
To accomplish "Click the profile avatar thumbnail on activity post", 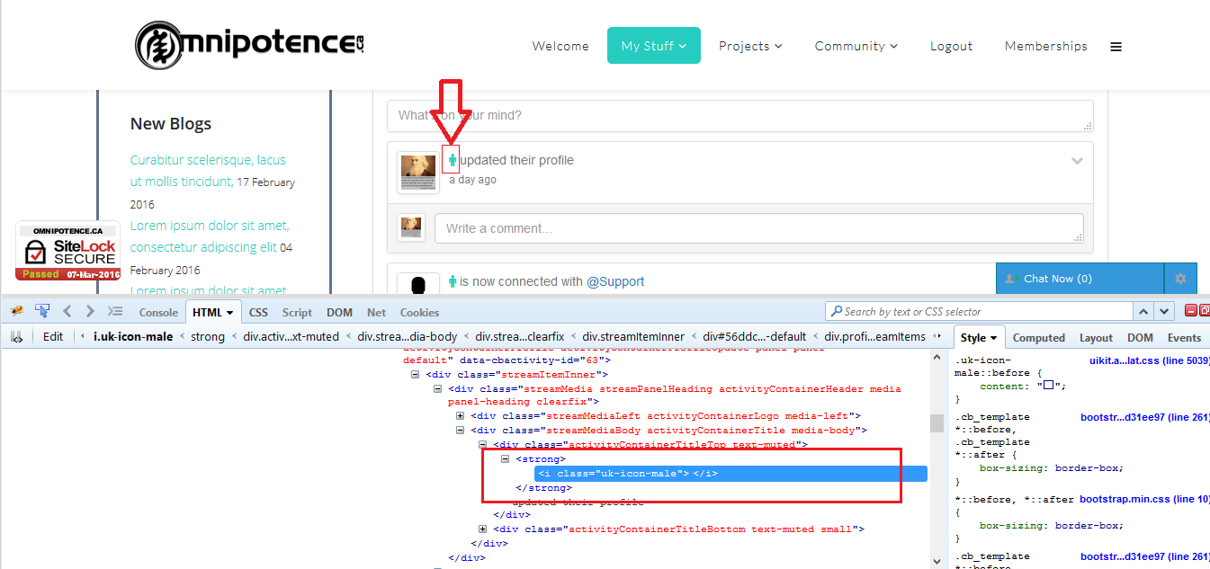I will pyautogui.click(x=418, y=172).
